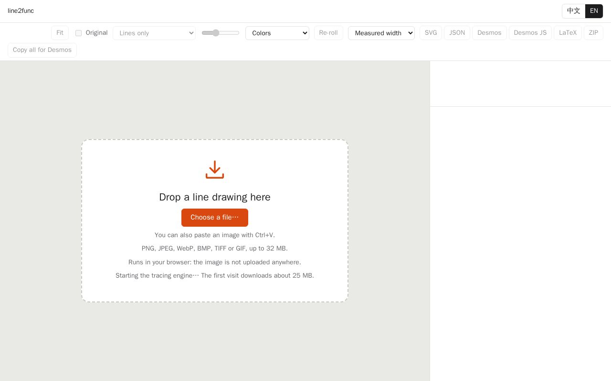Click the "Starting the tracing engine" status text
611x381 pixels.
(x=215, y=276)
